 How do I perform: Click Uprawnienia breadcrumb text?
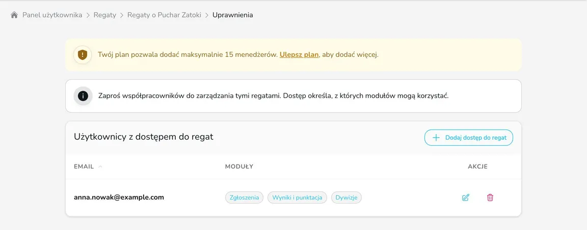click(233, 15)
